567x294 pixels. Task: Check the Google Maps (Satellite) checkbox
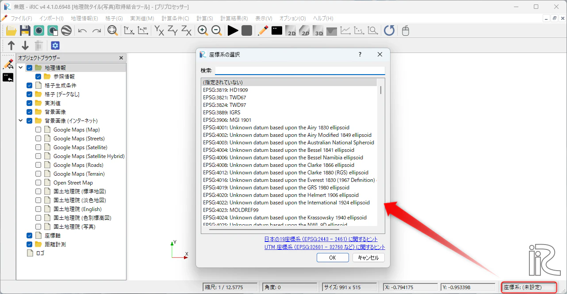pyautogui.click(x=38, y=147)
